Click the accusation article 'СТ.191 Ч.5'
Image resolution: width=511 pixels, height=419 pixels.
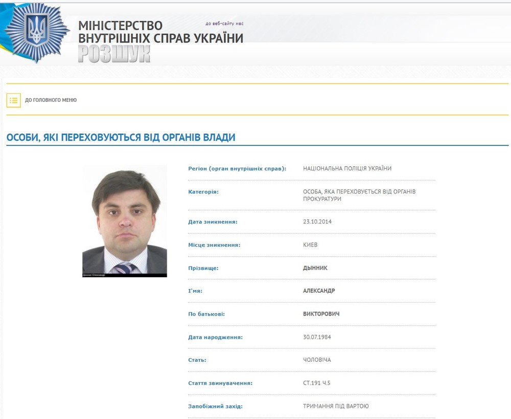pyautogui.click(x=317, y=383)
